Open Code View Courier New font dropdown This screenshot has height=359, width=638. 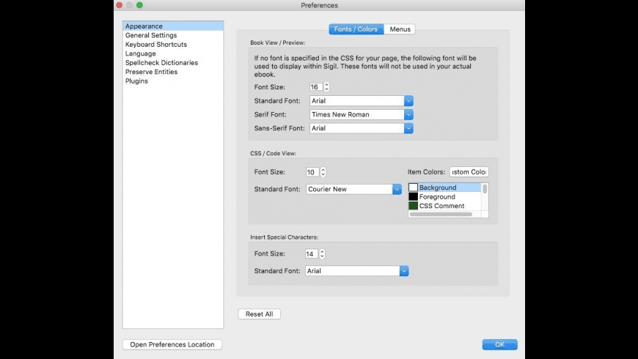pyautogui.click(x=397, y=189)
